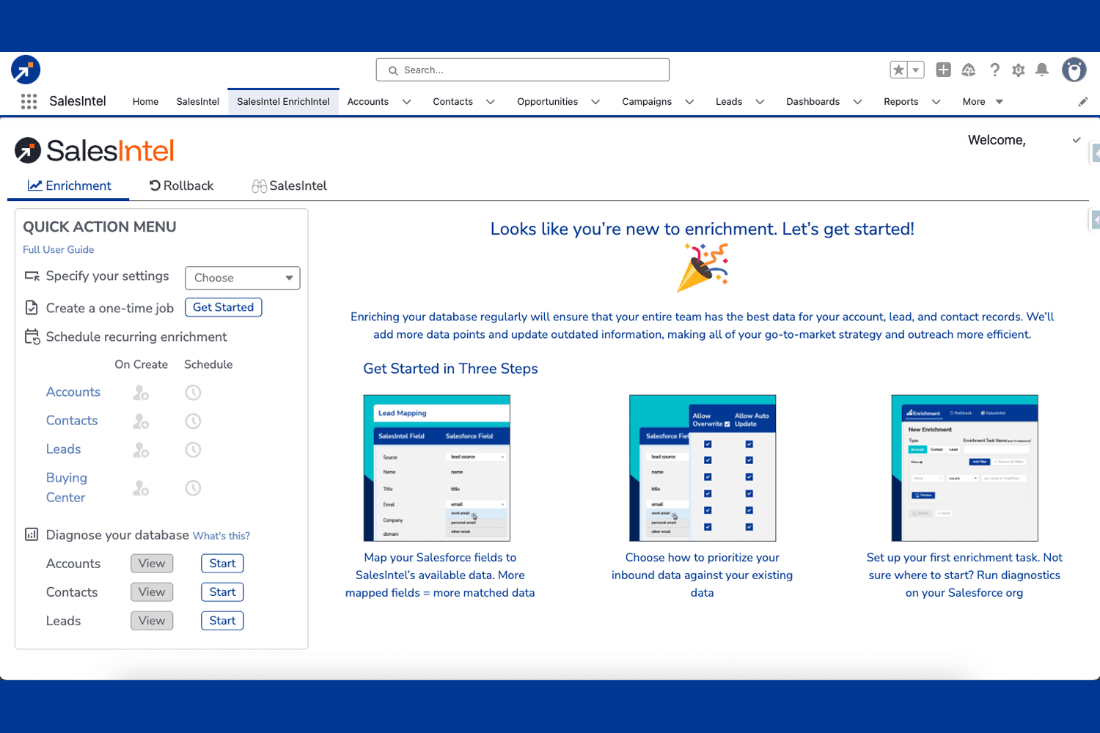Toggle On Create icon for Accounts

[141, 393]
